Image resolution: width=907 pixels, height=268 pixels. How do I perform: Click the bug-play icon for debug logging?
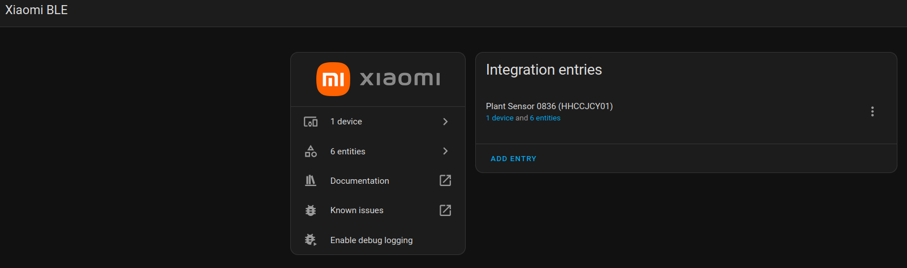click(311, 240)
